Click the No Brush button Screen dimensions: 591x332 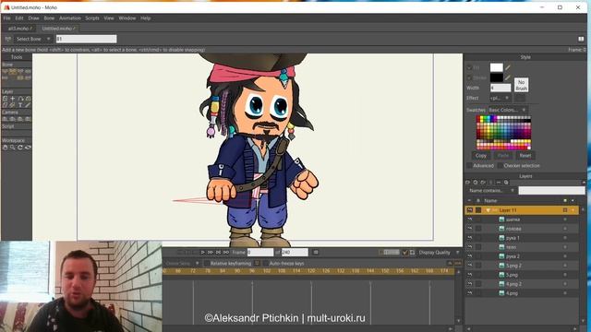(521, 85)
